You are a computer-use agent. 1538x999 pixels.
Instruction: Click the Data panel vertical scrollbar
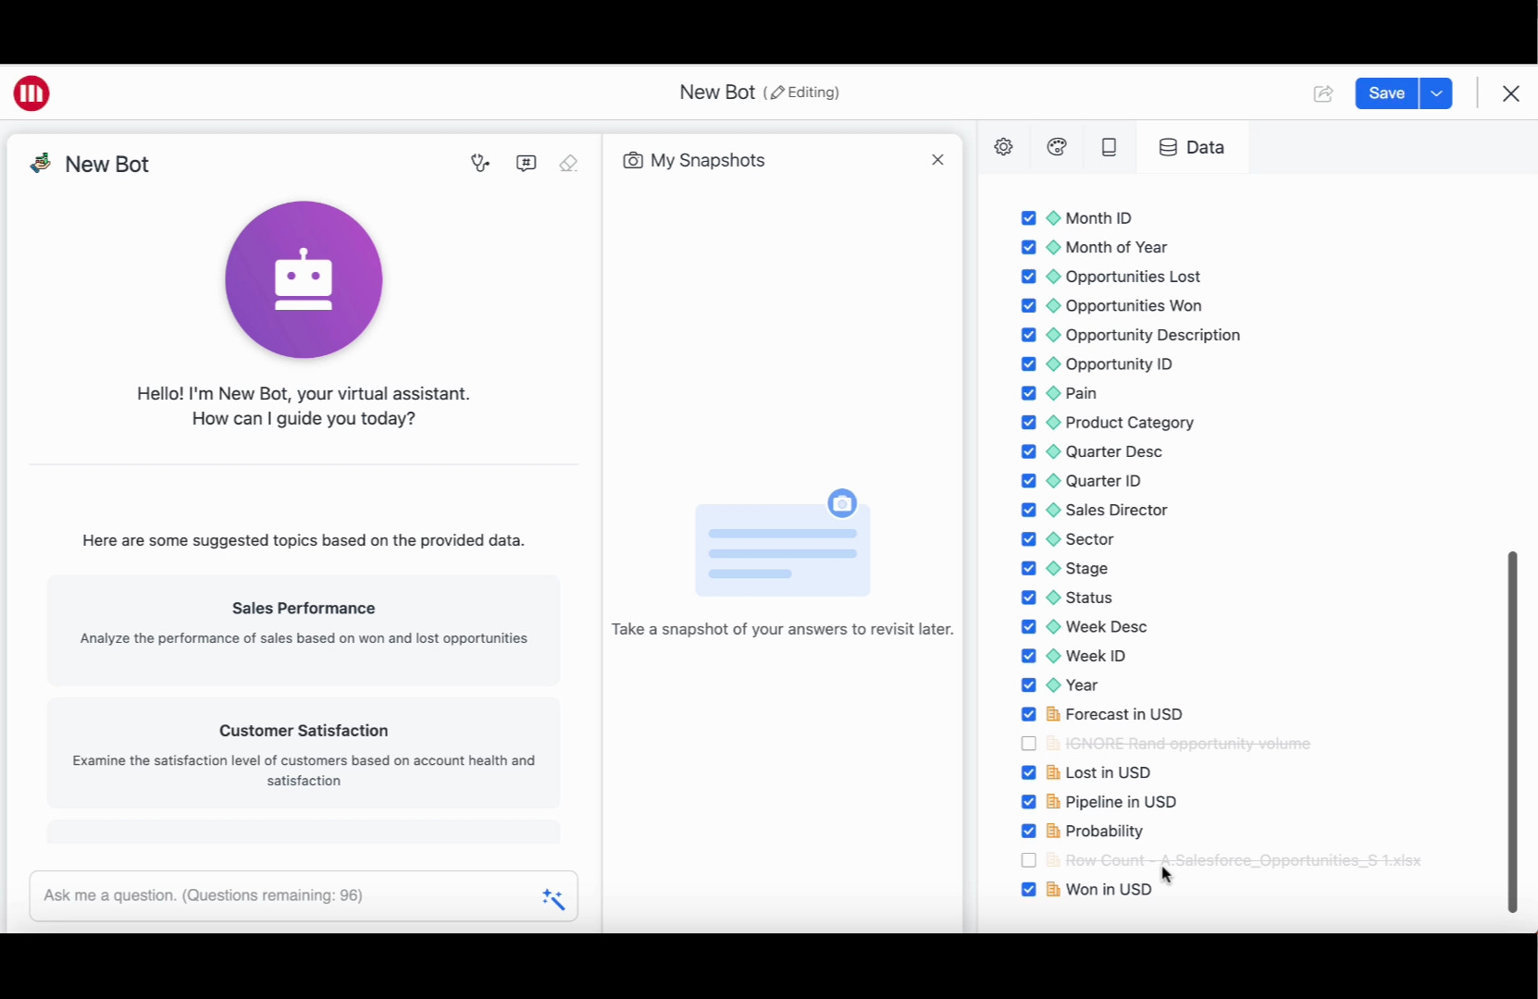pos(1512,731)
